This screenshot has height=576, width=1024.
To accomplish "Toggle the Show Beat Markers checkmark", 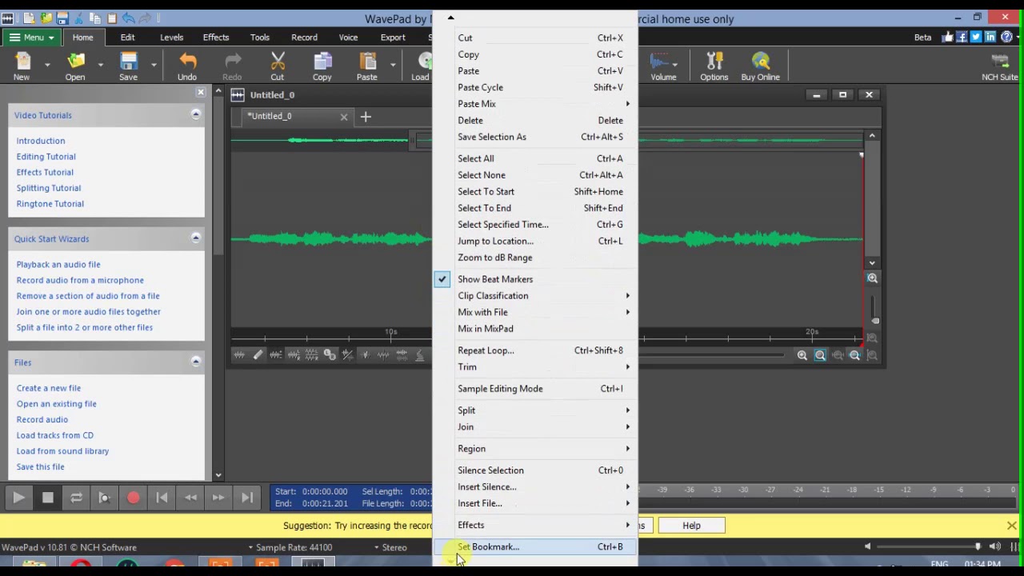I will click(x=442, y=279).
